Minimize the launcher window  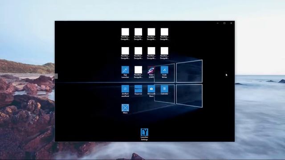click(x=218, y=23)
